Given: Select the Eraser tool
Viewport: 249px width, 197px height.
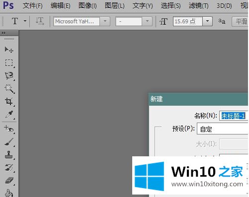Looking at the screenshot, I should coord(9,181).
